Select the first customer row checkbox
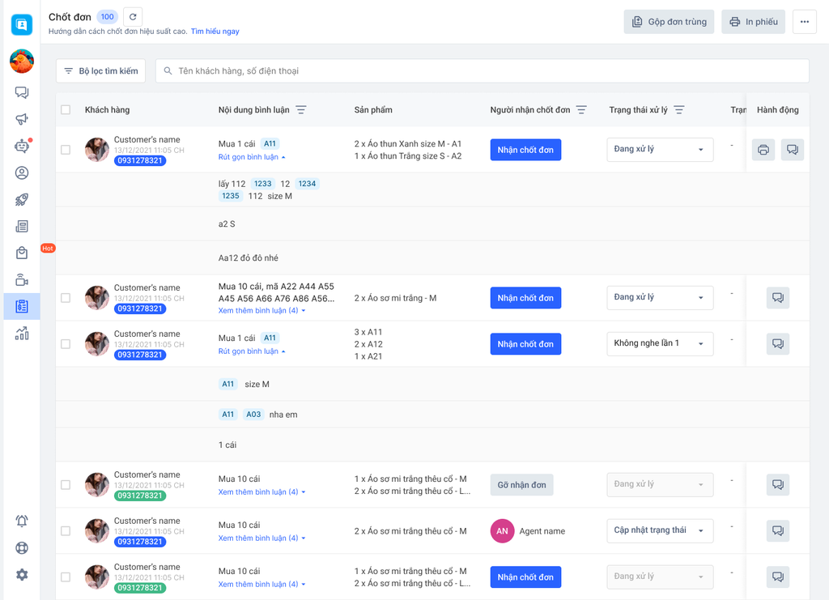The image size is (829, 600). 66,150
